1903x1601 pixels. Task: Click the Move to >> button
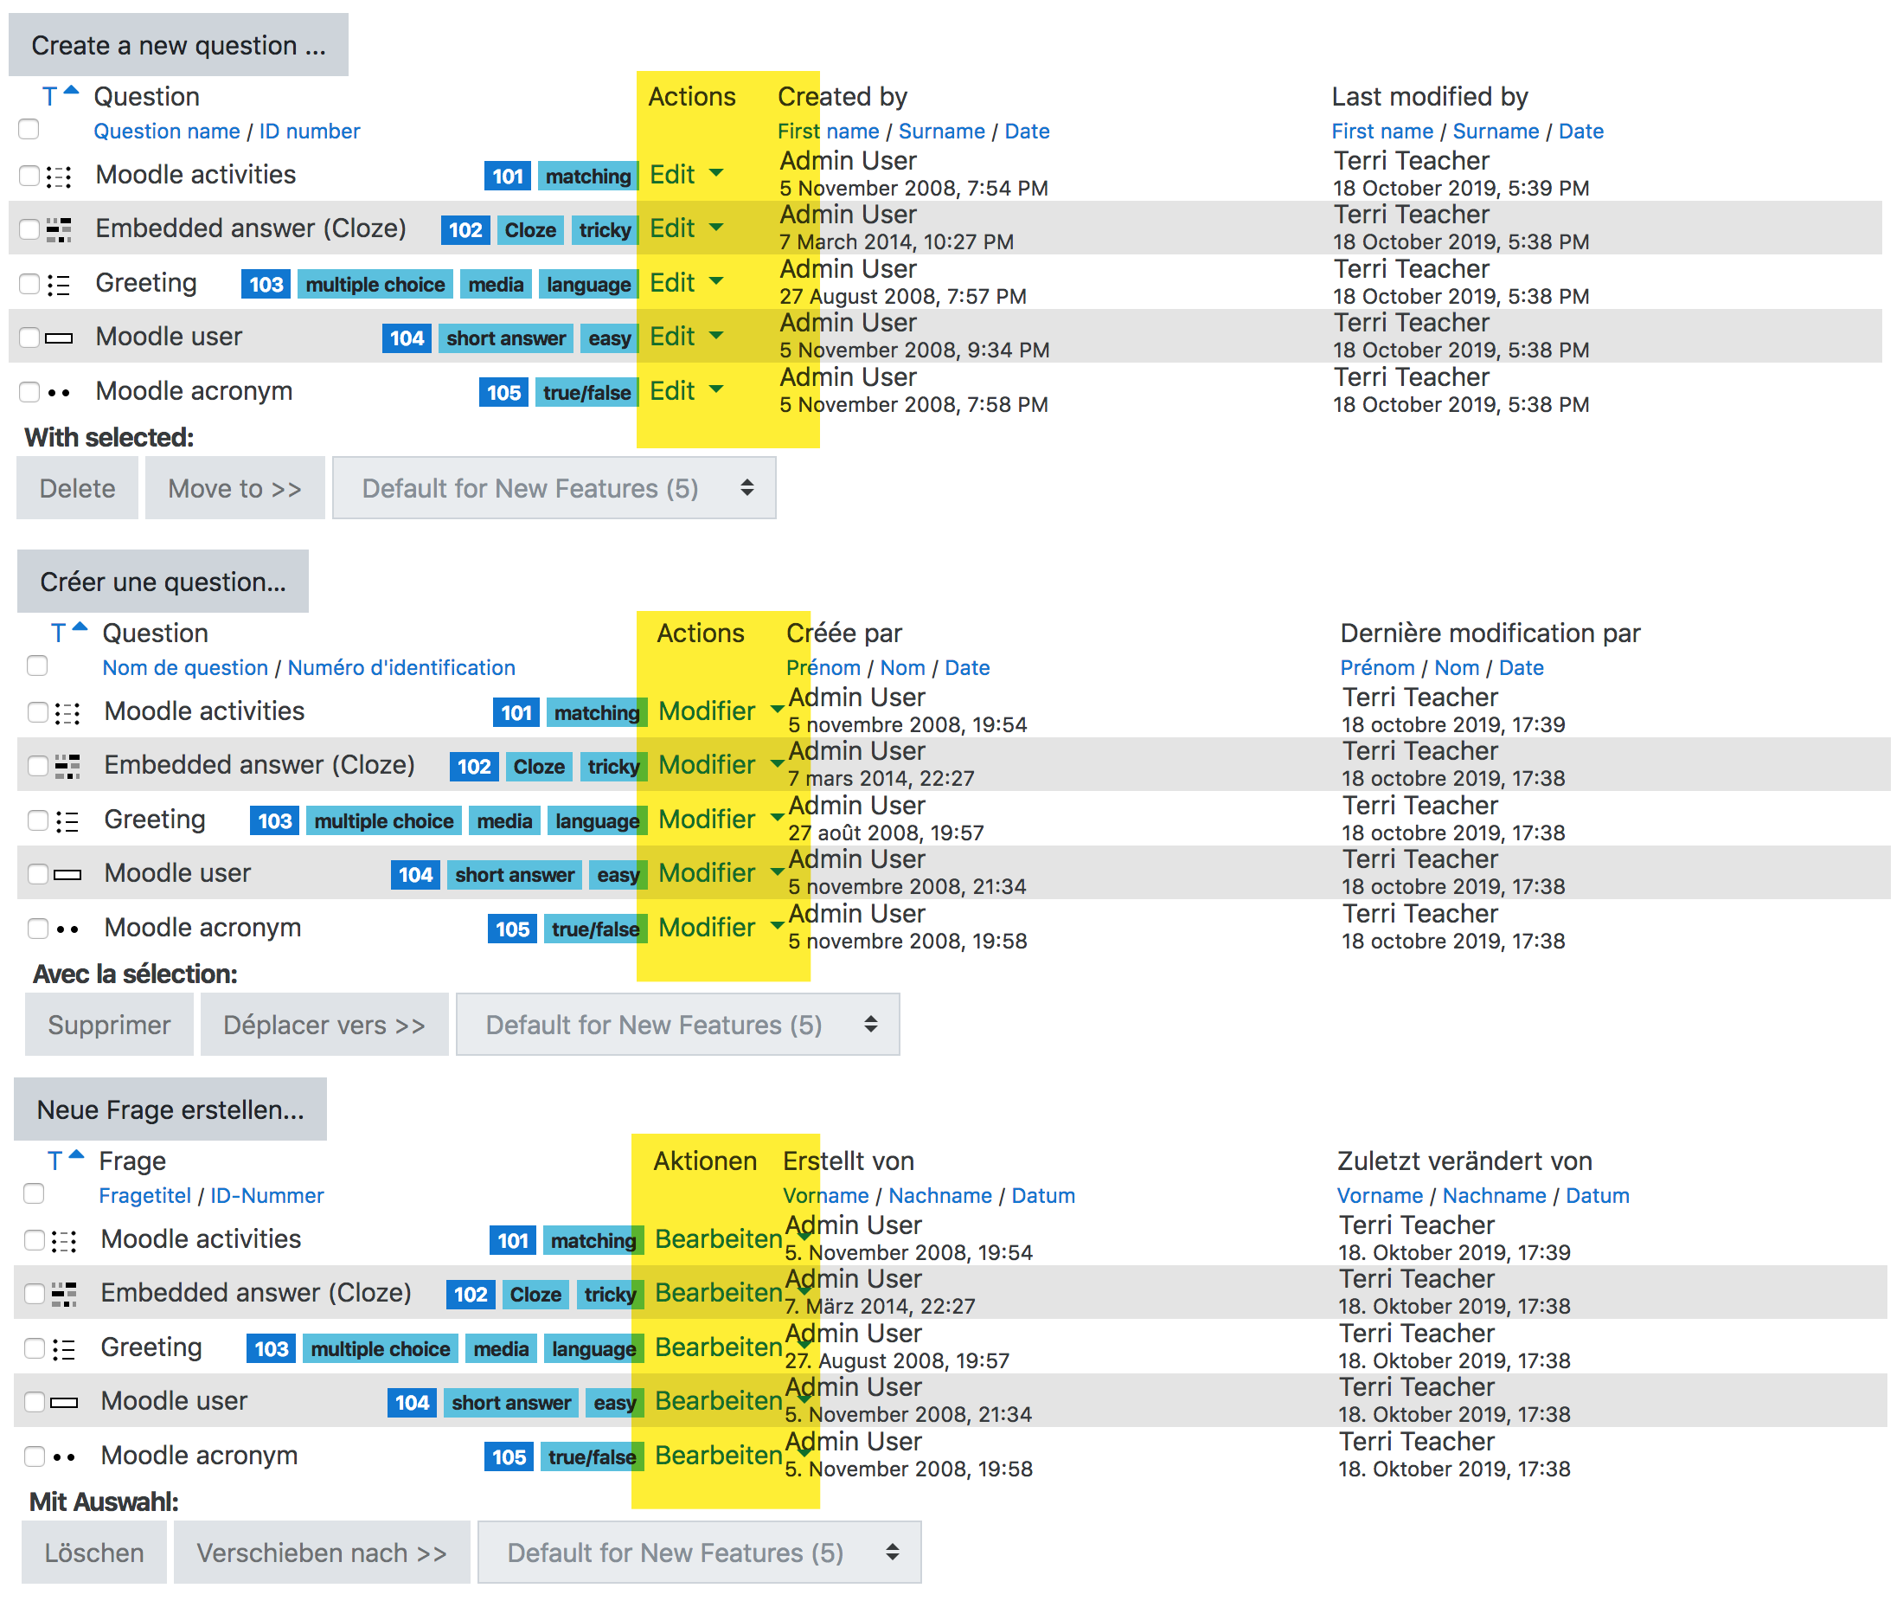point(235,488)
